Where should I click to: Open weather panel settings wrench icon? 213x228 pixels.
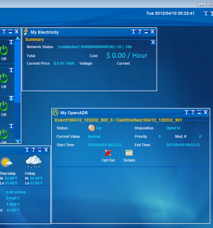tap(27, 150)
